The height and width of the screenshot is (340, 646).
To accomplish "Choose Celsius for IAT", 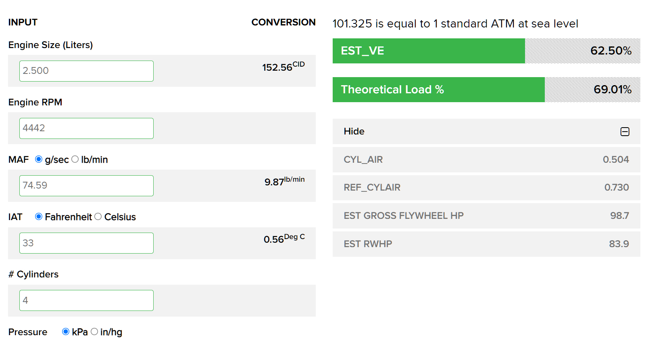I will coord(98,217).
